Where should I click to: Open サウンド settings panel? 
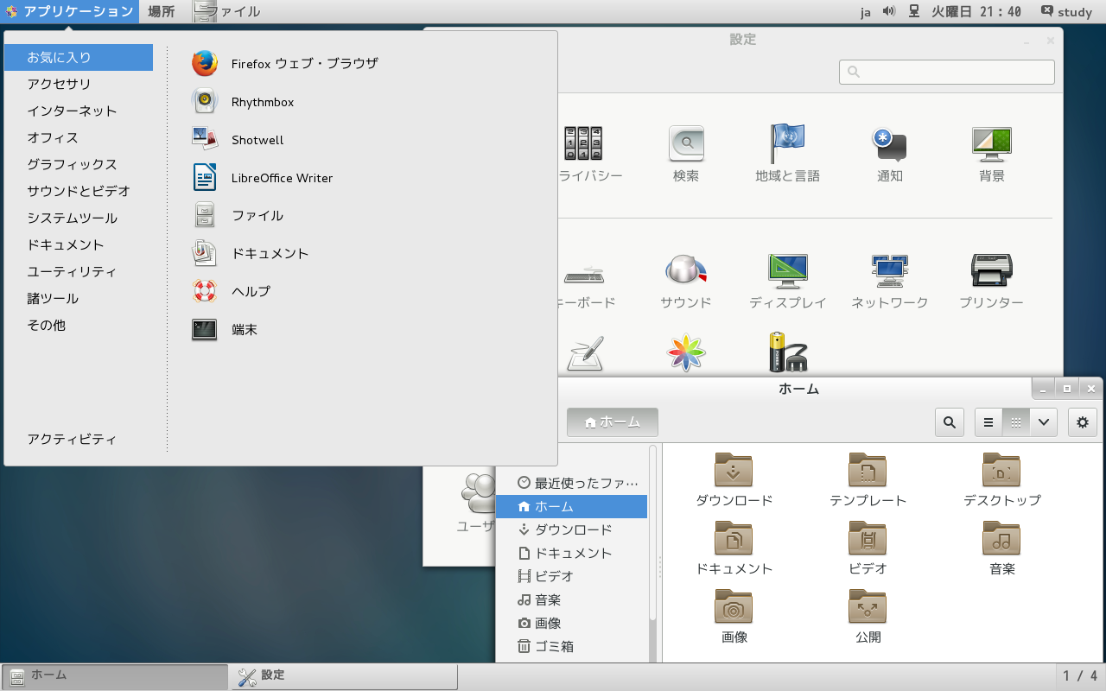tap(686, 281)
